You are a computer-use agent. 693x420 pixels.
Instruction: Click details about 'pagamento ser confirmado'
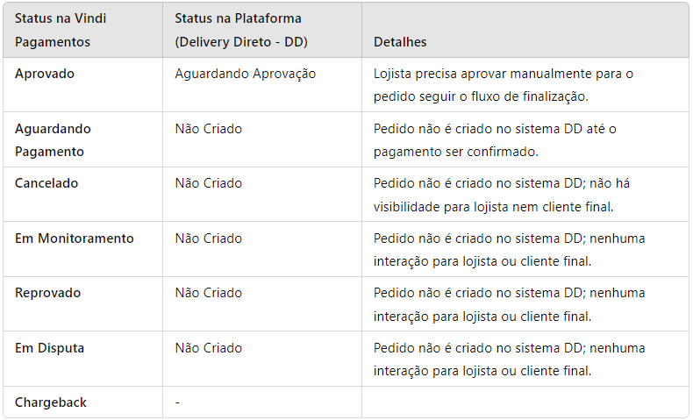(495, 140)
